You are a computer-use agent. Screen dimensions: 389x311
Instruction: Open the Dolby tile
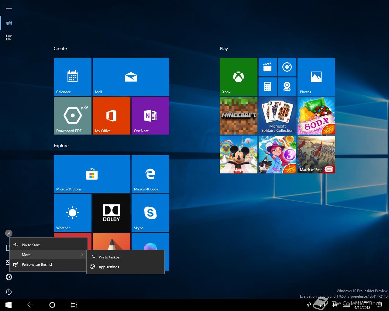[x=112, y=213]
